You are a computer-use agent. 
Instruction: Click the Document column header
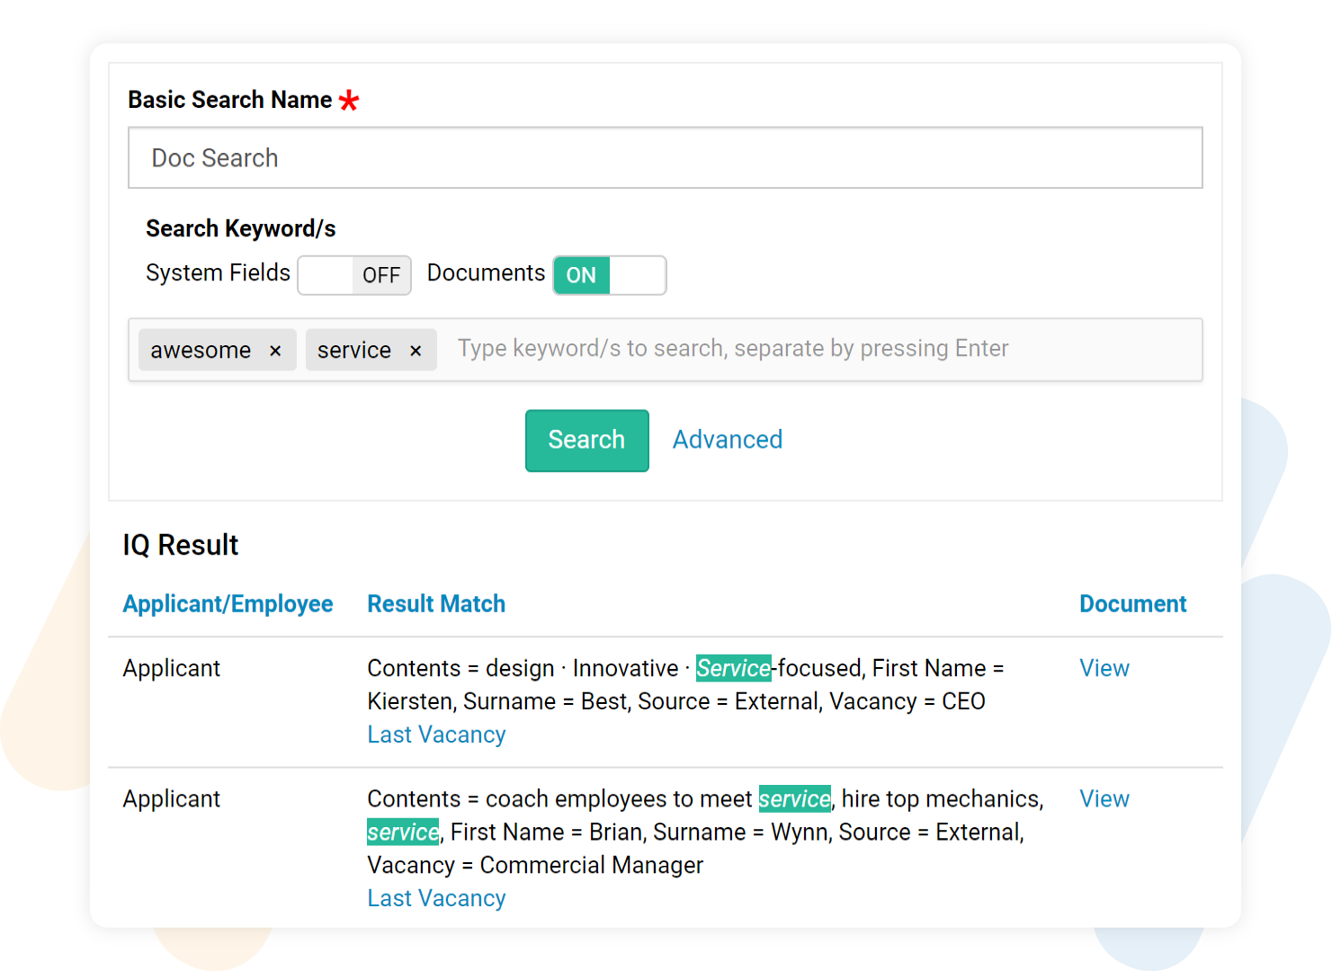click(1132, 603)
